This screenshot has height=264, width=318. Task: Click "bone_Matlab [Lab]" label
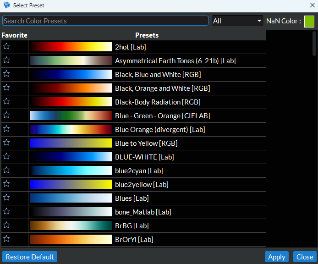(x=143, y=212)
